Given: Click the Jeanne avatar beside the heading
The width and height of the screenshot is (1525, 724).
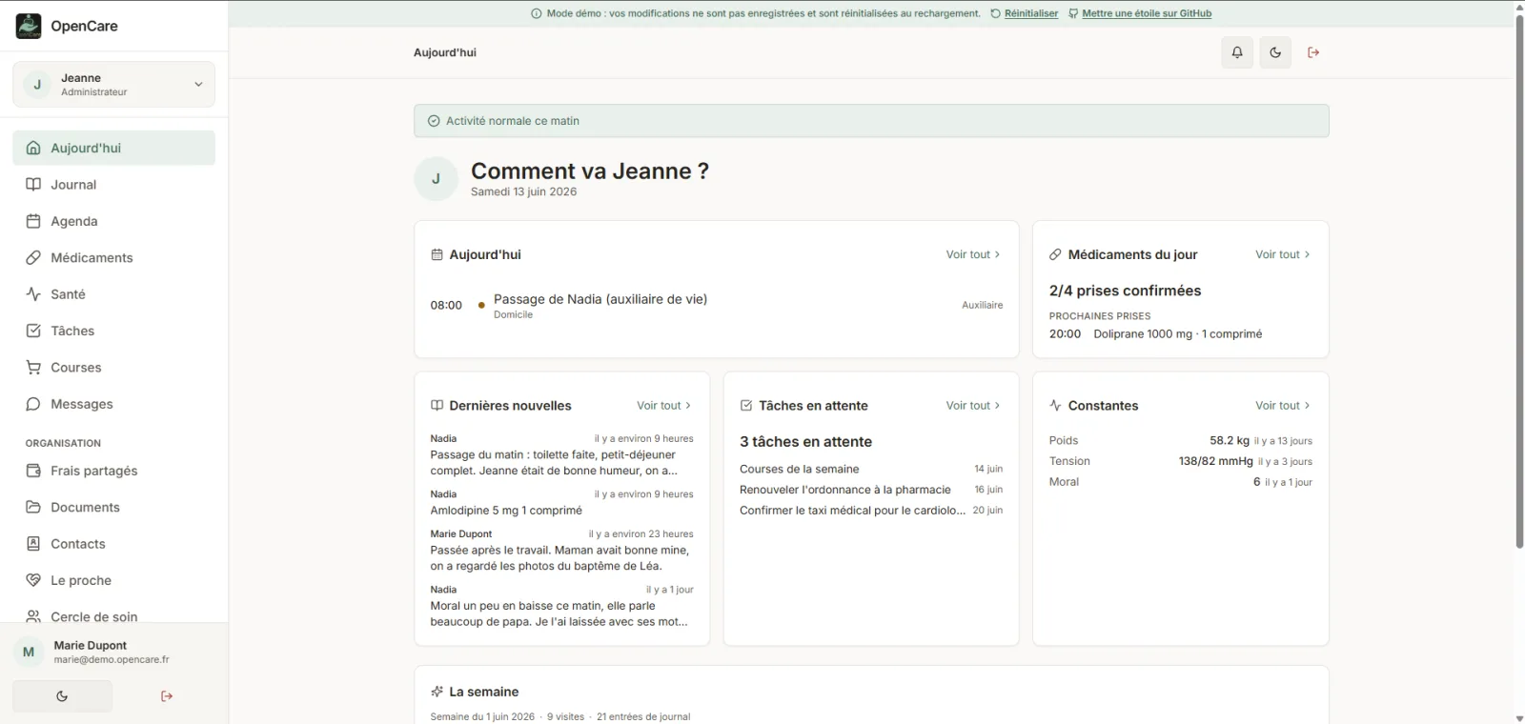Looking at the screenshot, I should [x=436, y=179].
